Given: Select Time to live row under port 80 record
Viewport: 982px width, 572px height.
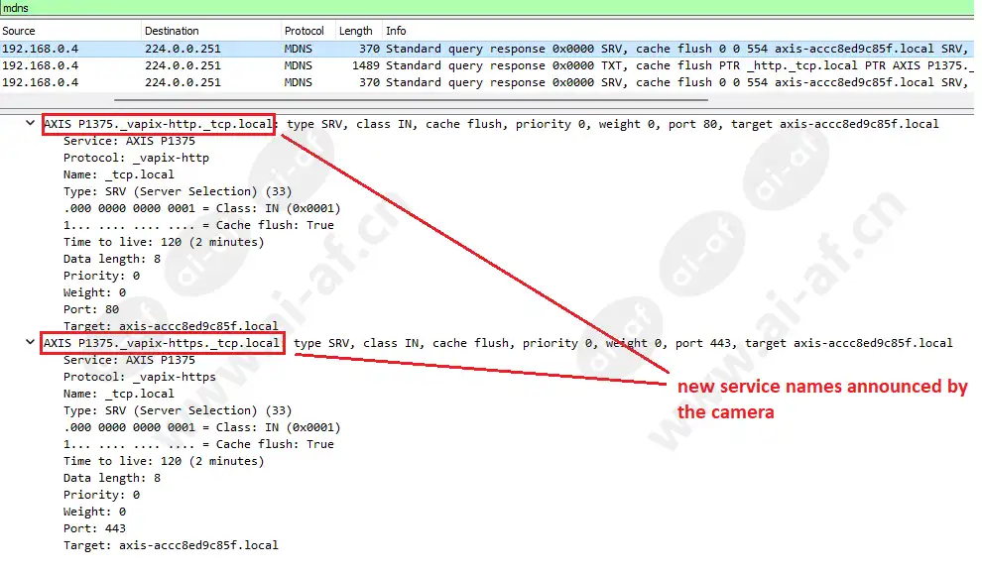Looking at the screenshot, I should point(164,242).
